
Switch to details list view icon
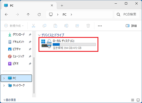(x=133, y=100)
